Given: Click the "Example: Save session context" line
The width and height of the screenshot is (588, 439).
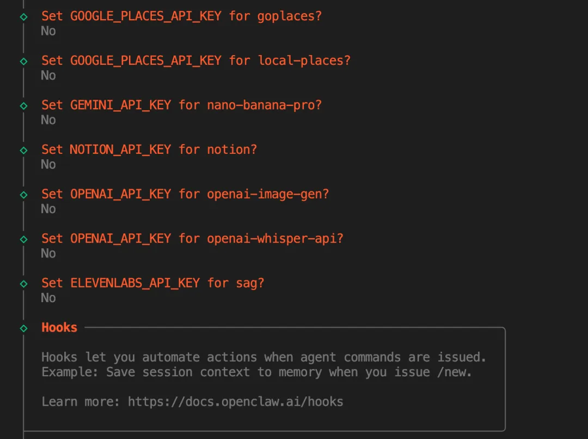Looking at the screenshot, I should 256,372.
